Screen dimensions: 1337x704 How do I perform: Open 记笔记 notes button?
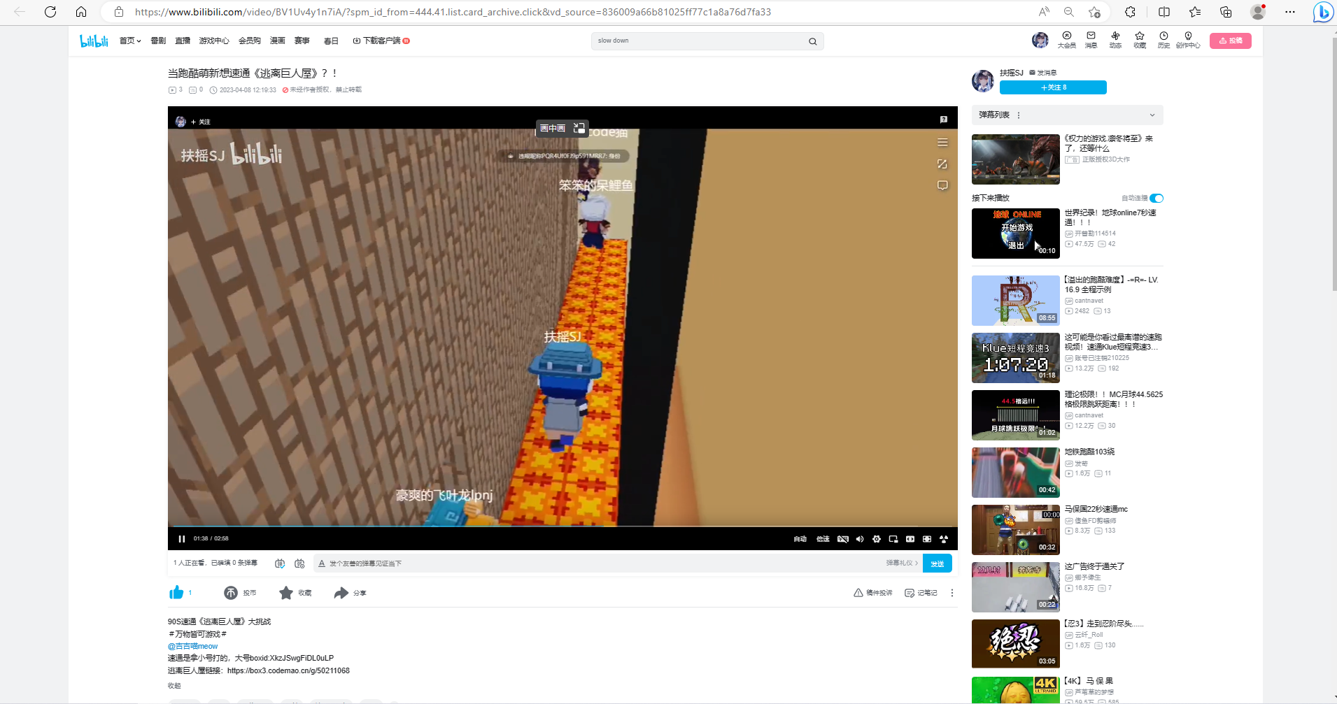click(921, 593)
